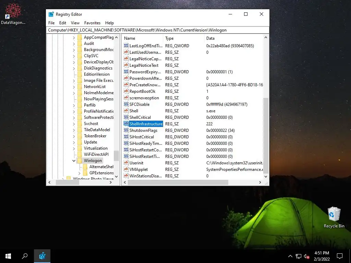Screen dimensions: 351x263
Task: Expand the Audit key node
Action: click(x=74, y=43)
